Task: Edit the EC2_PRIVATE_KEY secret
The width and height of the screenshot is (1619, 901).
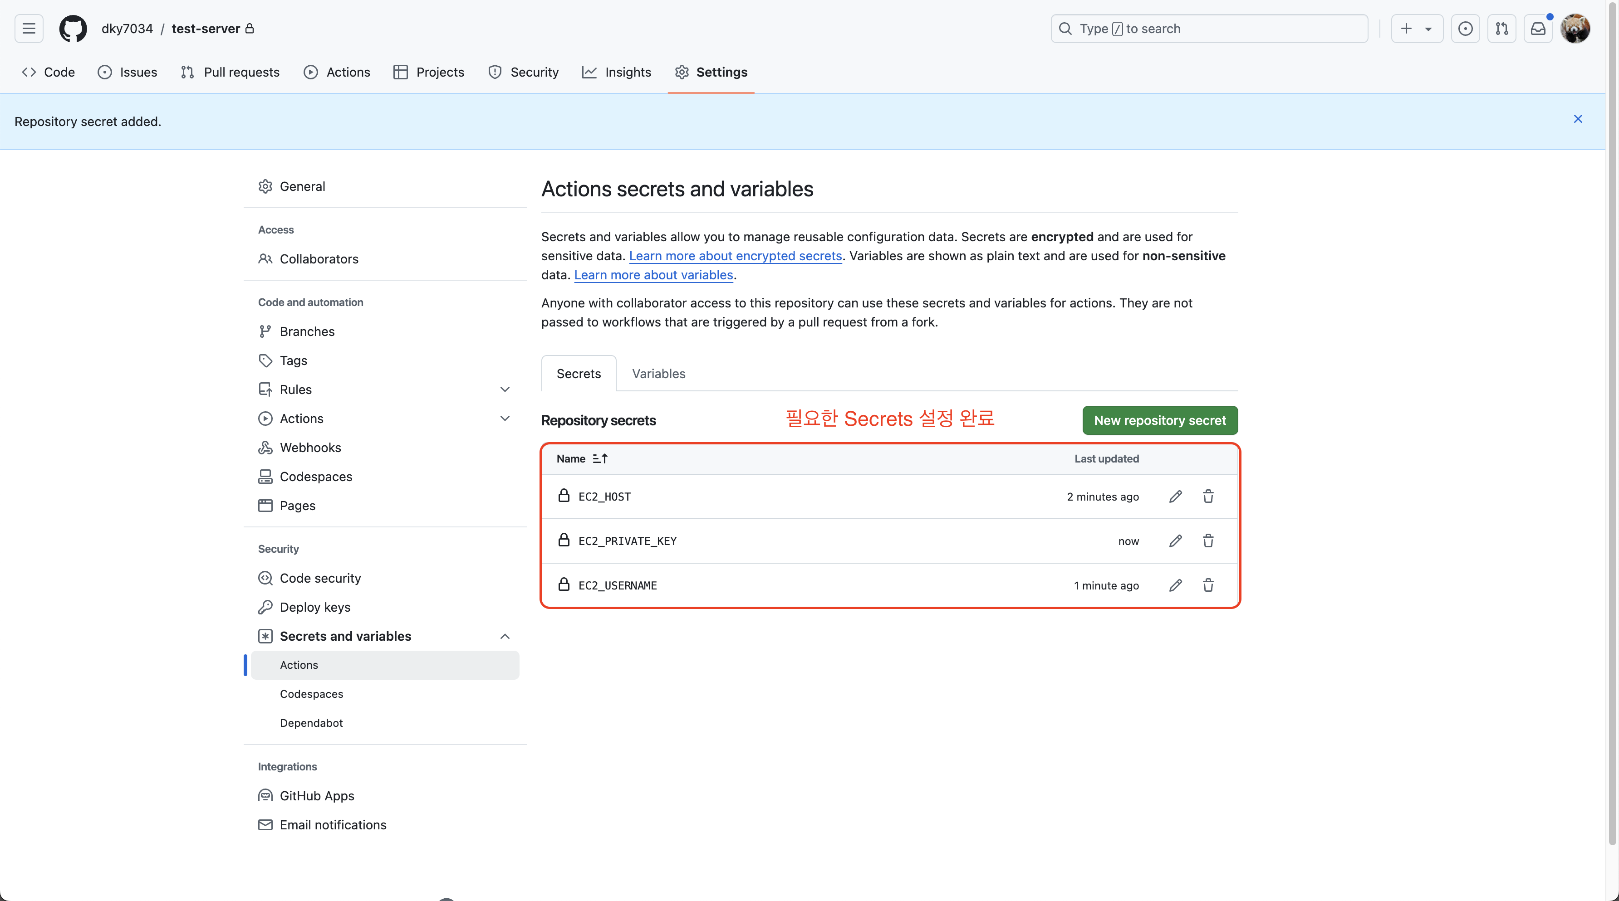Action: point(1175,541)
